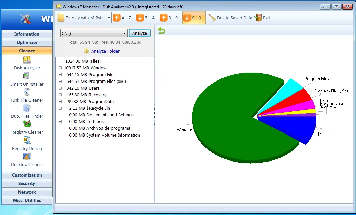Select 0,00 MB Archivos de programa row
Viewport: 356px width, 215px height.
point(100,128)
